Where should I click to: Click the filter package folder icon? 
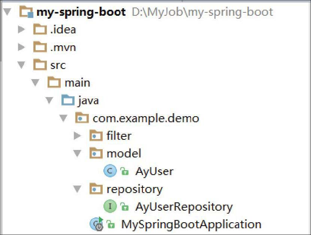(x=96, y=136)
